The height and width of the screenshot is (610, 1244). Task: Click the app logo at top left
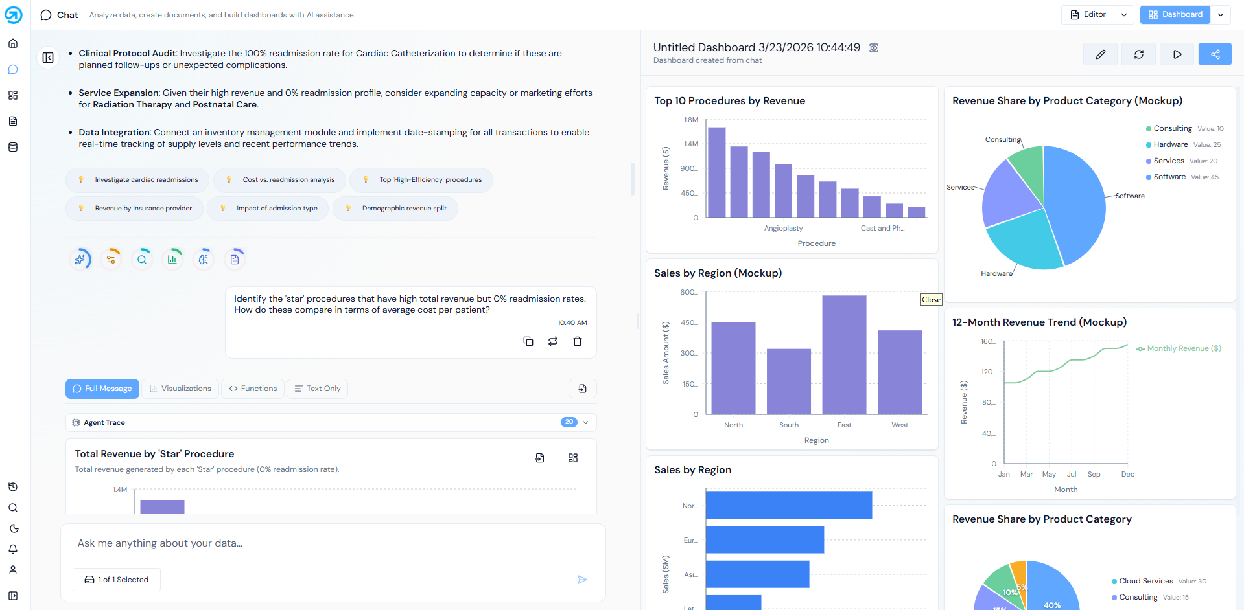click(14, 14)
